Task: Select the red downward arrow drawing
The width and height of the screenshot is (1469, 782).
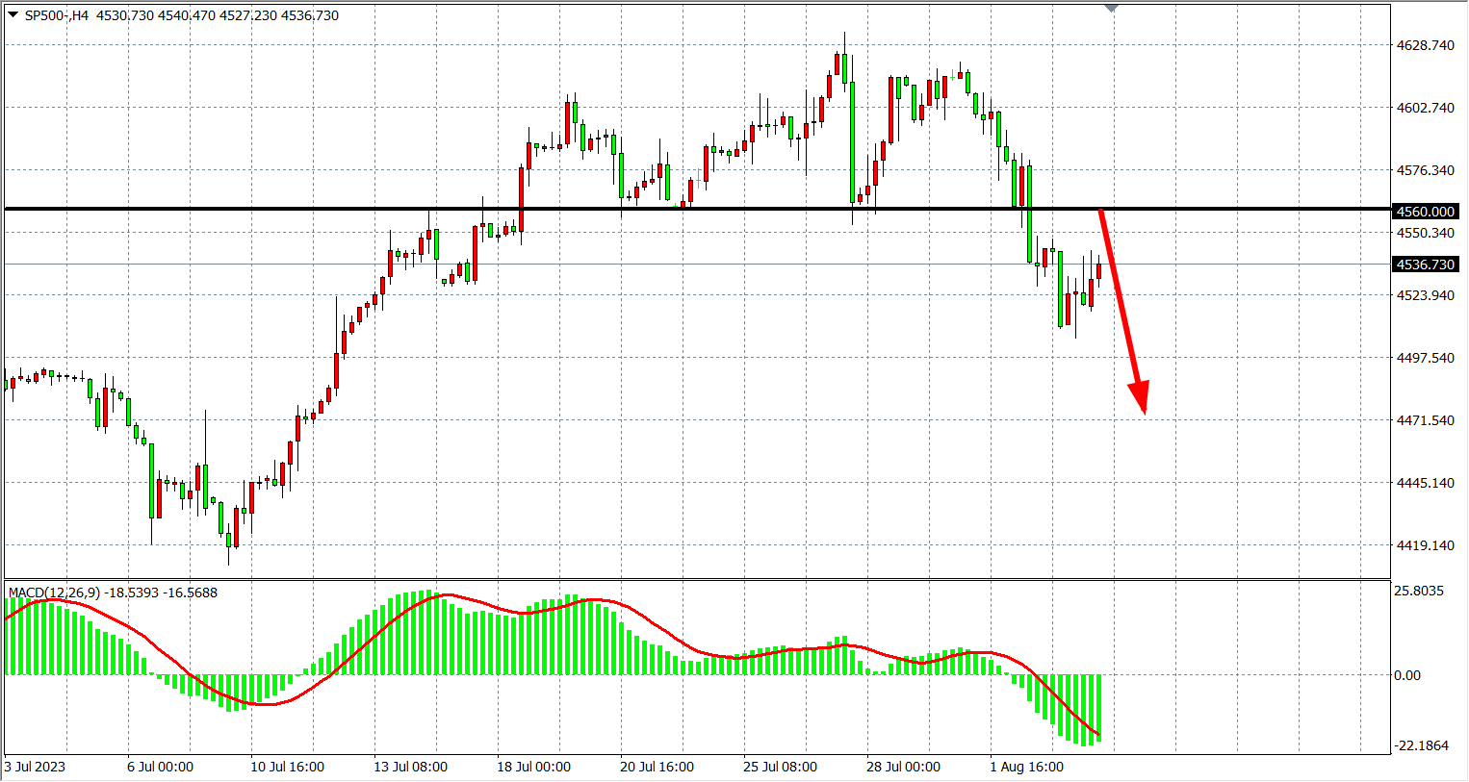Action: 1122,310
